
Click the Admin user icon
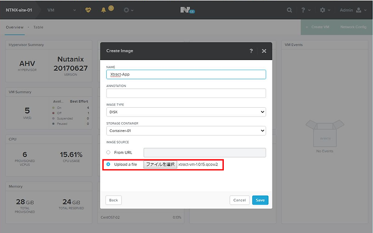(358, 10)
